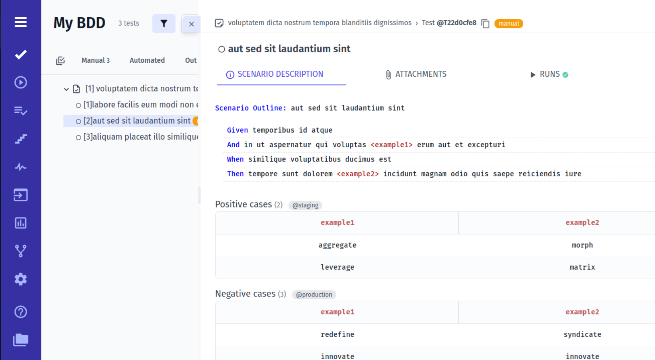Click the filter icon in the toolbar
The width and height of the screenshot is (655, 360).
164,24
